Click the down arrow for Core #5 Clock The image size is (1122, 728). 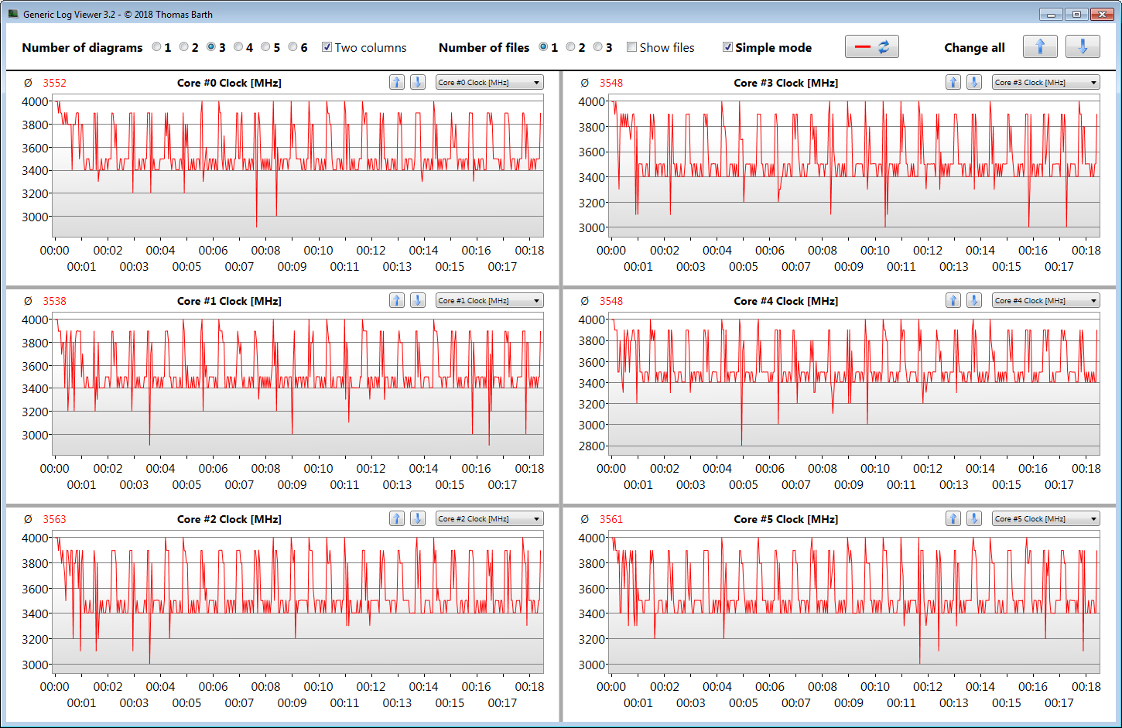tap(973, 518)
